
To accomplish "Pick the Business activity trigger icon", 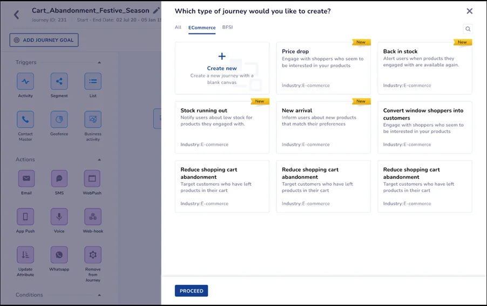I will pos(93,120).
